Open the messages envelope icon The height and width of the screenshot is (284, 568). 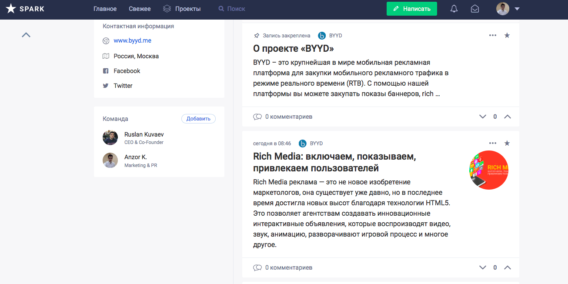point(475,9)
